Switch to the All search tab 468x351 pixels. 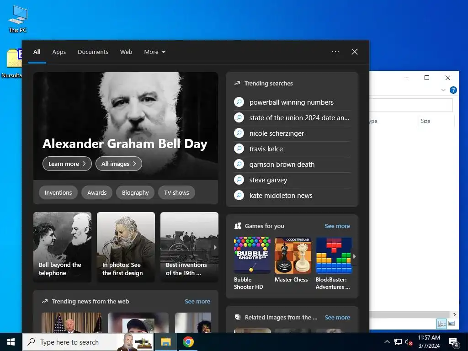tap(37, 52)
